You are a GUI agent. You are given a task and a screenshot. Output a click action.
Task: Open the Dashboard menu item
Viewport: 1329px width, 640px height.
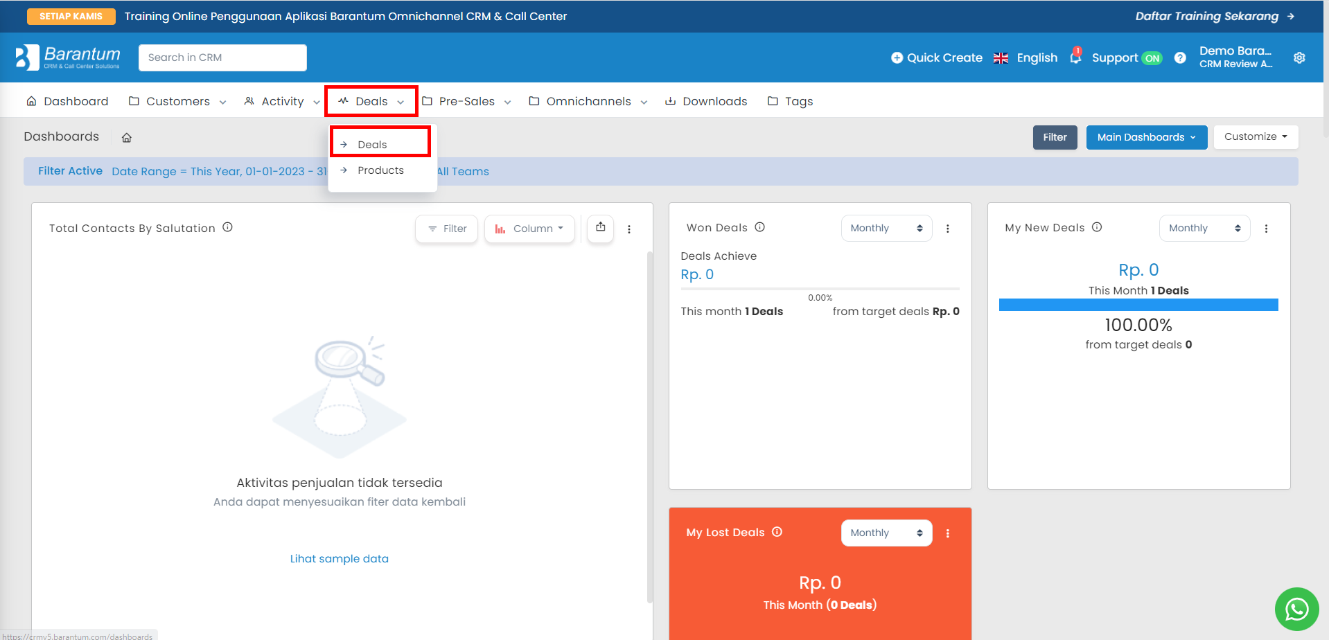[67, 101]
